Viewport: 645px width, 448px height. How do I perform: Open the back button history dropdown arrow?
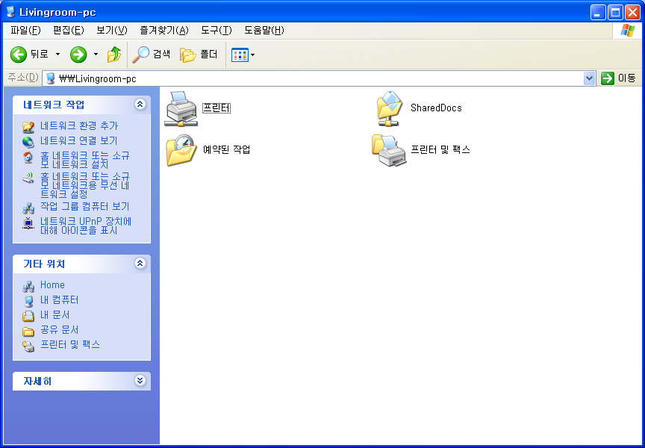(57, 55)
